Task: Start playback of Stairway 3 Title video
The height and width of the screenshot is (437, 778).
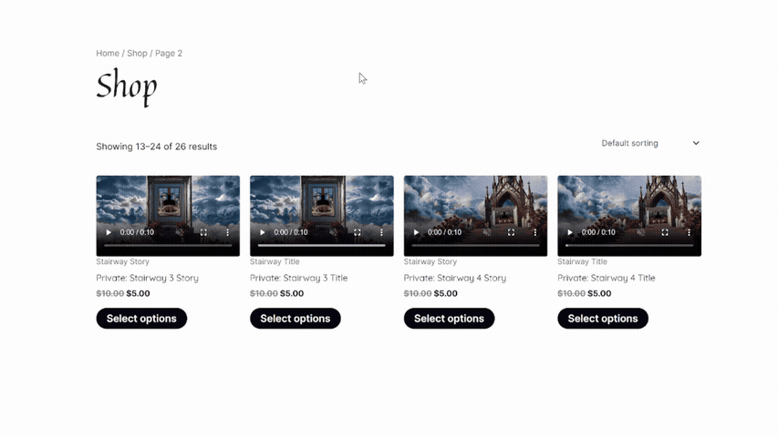Action: (x=263, y=232)
